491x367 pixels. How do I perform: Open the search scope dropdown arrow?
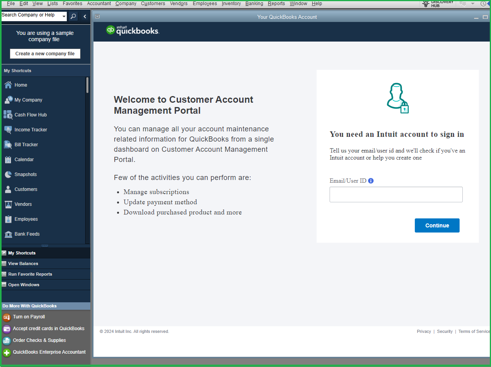[64, 16]
